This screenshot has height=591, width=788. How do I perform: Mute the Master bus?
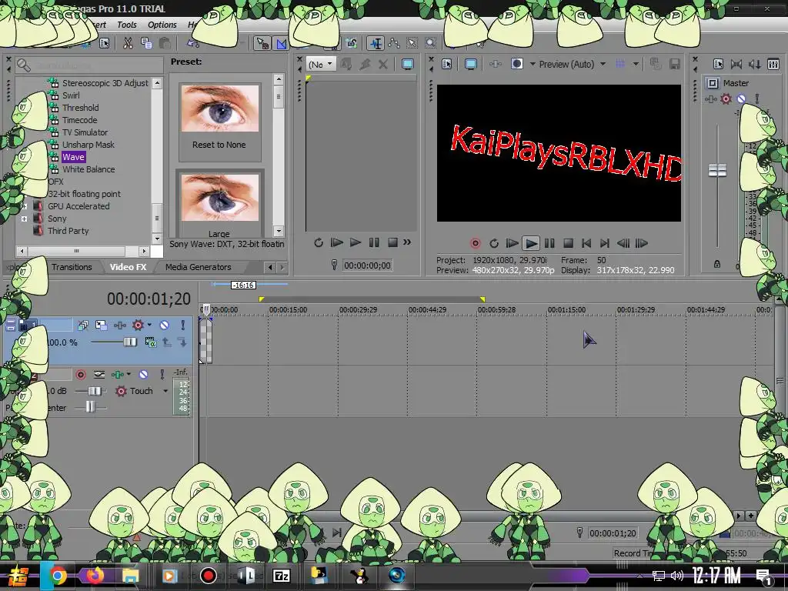(741, 99)
